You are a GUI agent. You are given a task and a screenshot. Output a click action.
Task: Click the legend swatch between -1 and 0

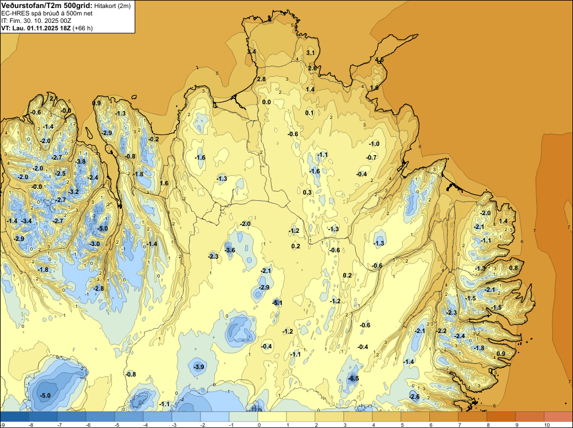coord(244,417)
